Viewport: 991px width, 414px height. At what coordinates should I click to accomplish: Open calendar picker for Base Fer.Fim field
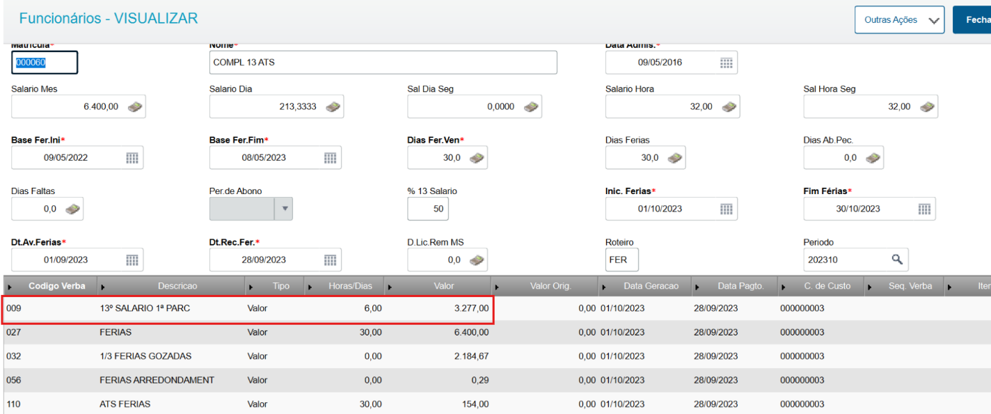[331, 158]
